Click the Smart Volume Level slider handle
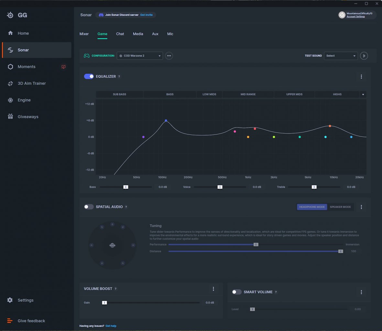Screen dimensions: 382x331 252,309
